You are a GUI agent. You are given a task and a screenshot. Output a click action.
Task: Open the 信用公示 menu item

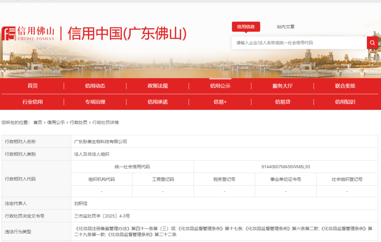coord(220,86)
